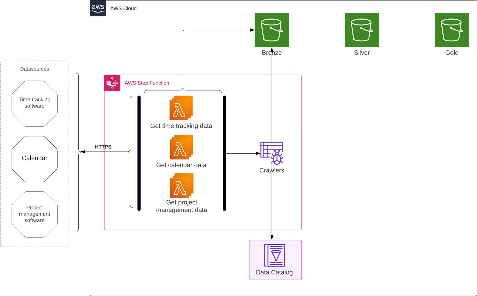Screen dimensions: 477x296
Task: Select the Get time tracking data Lambda icon
Action: click(181, 108)
